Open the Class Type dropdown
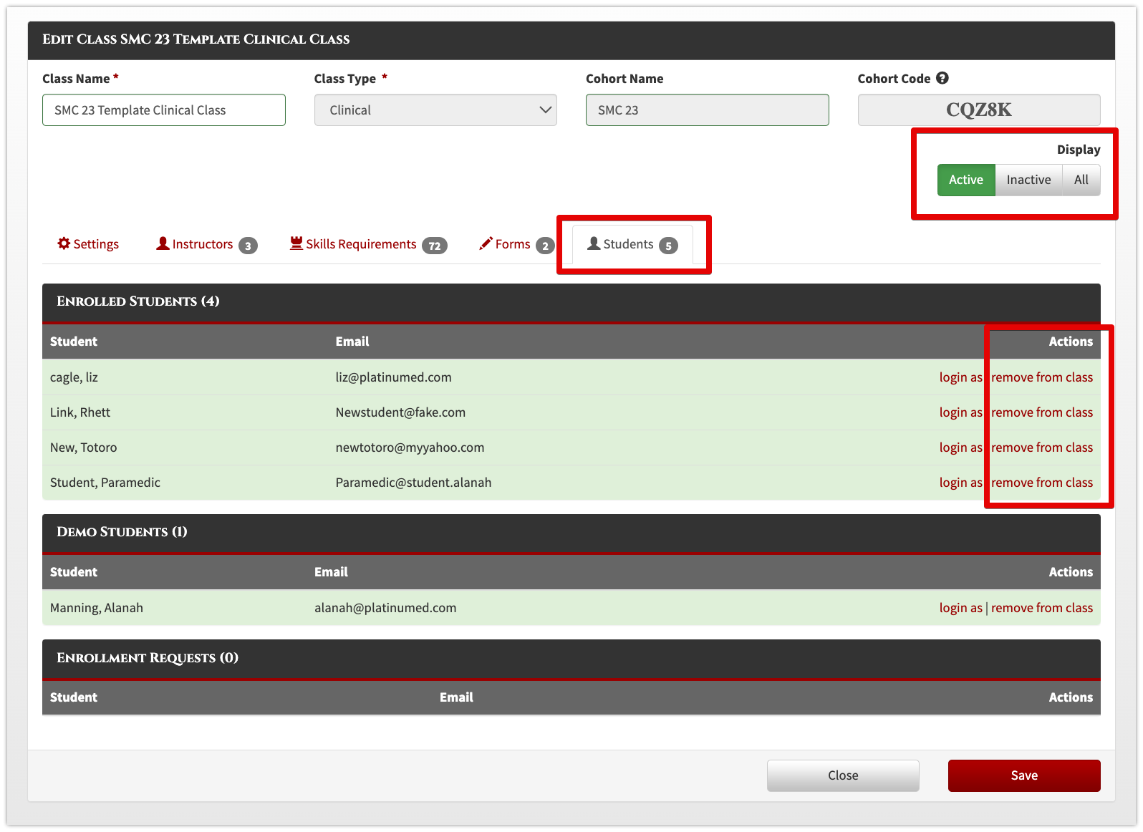Screen dimensions: 1143x832 click(x=435, y=110)
